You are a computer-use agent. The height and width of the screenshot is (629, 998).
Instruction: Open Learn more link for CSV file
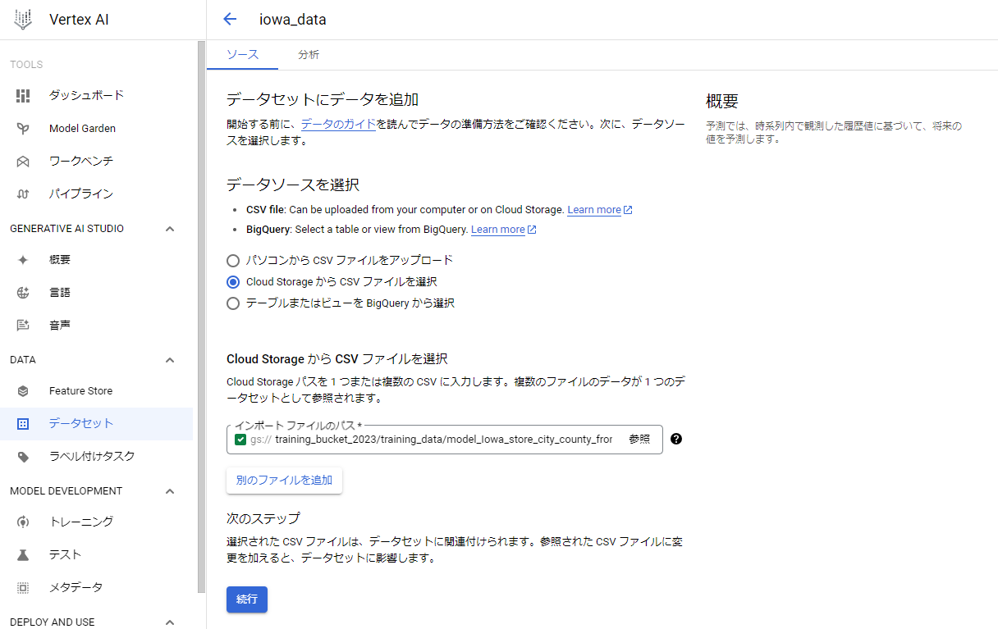(594, 210)
